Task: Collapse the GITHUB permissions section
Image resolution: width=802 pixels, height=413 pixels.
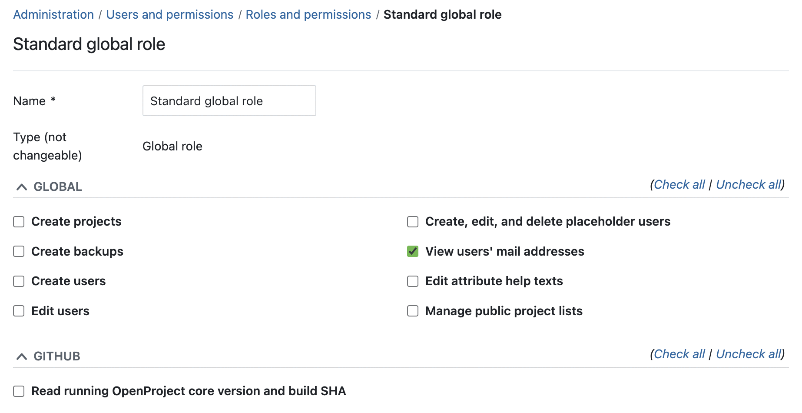Action: [x=21, y=356]
